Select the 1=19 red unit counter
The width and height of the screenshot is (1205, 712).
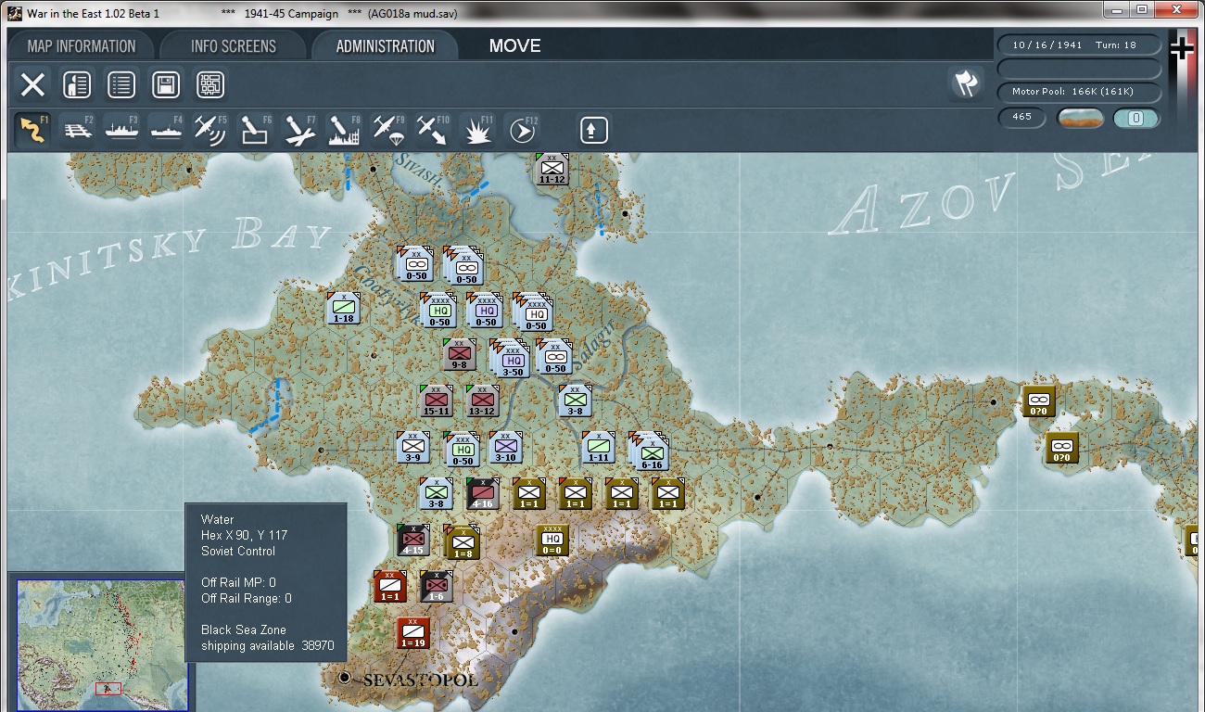(413, 632)
